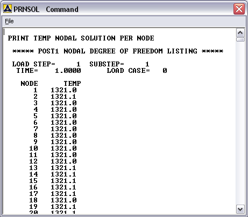Open the File menu
This screenshot has width=248, height=217.
click(x=9, y=21)
